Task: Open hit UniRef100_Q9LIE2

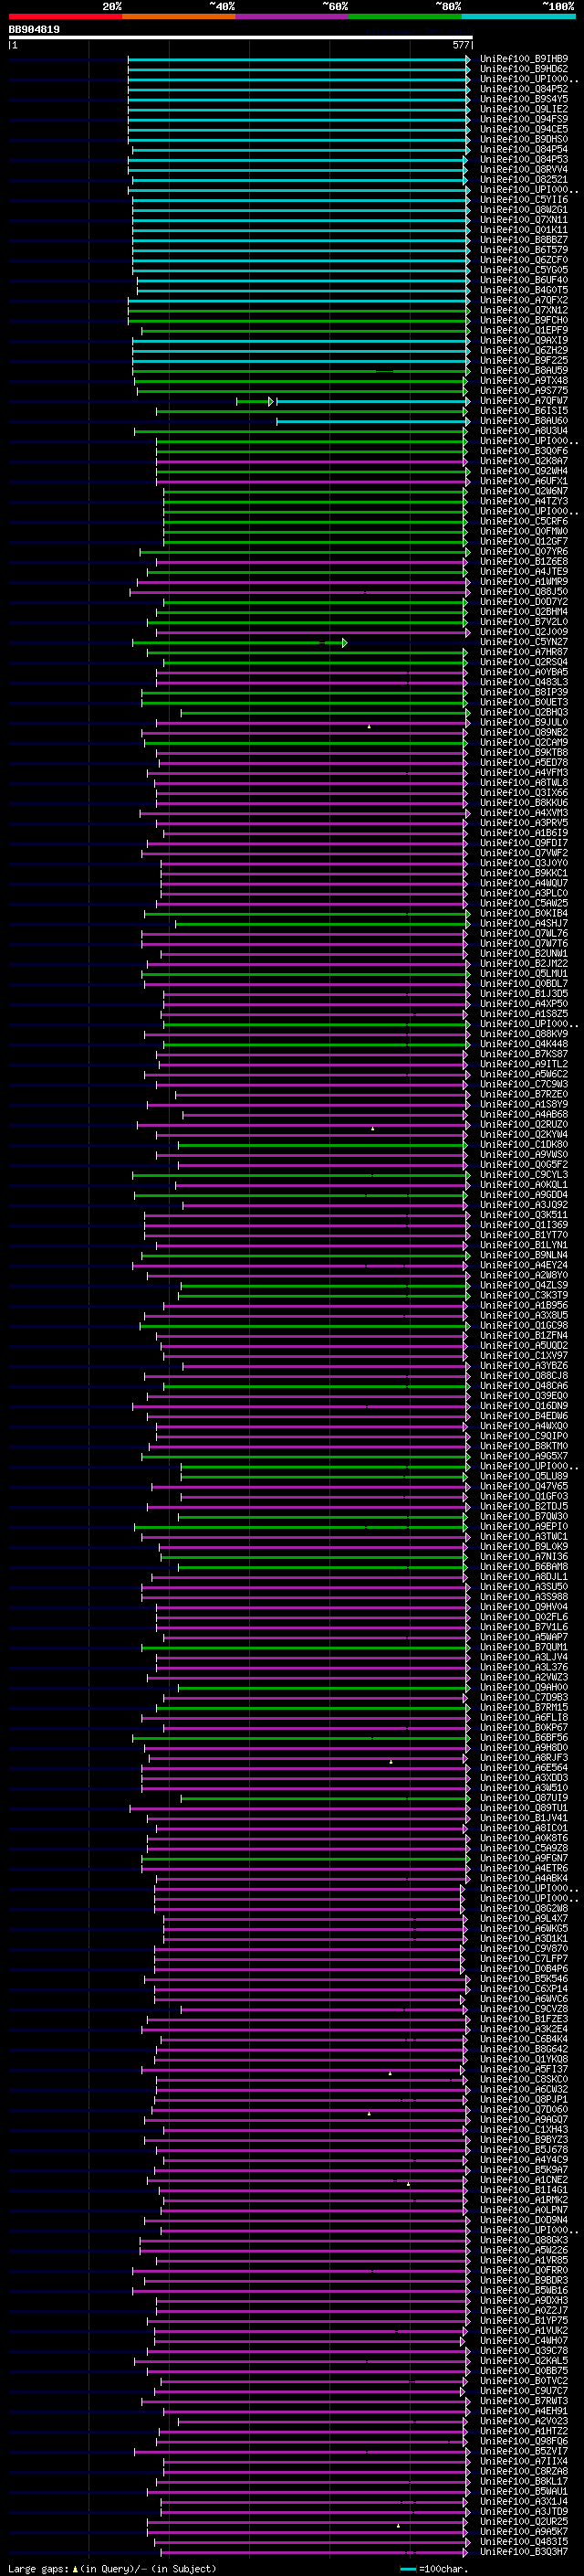Action: click(524, 109)
